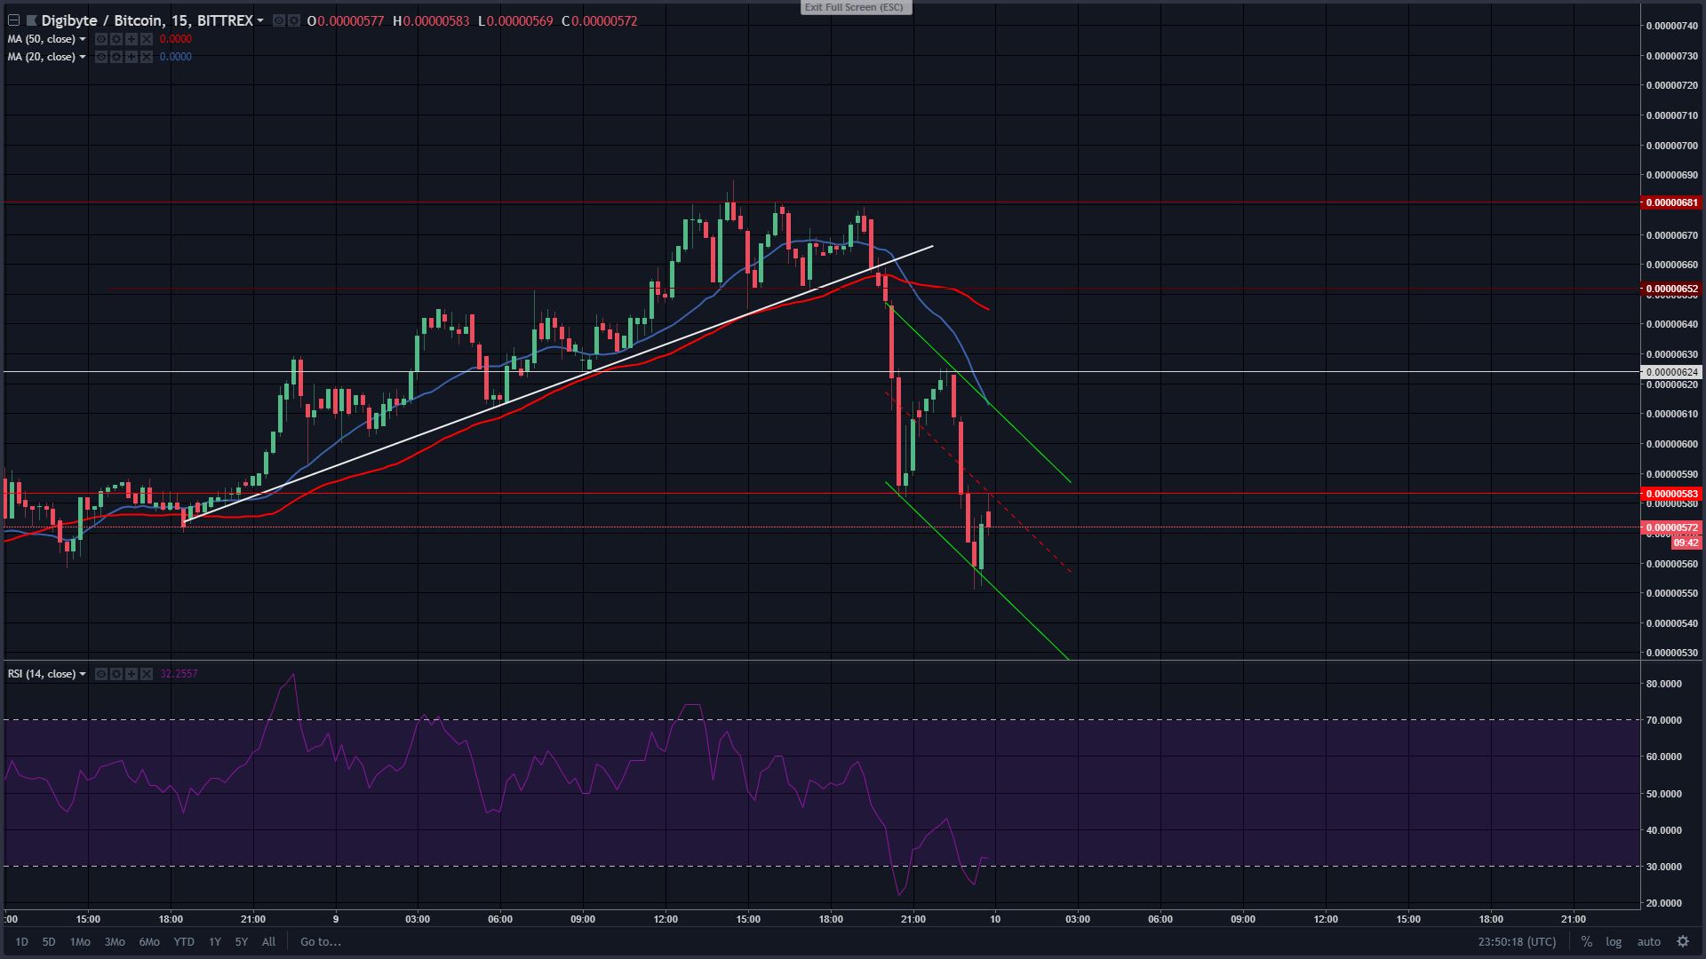
Task: Select the 1Mo time range
Action: point(80,941)
